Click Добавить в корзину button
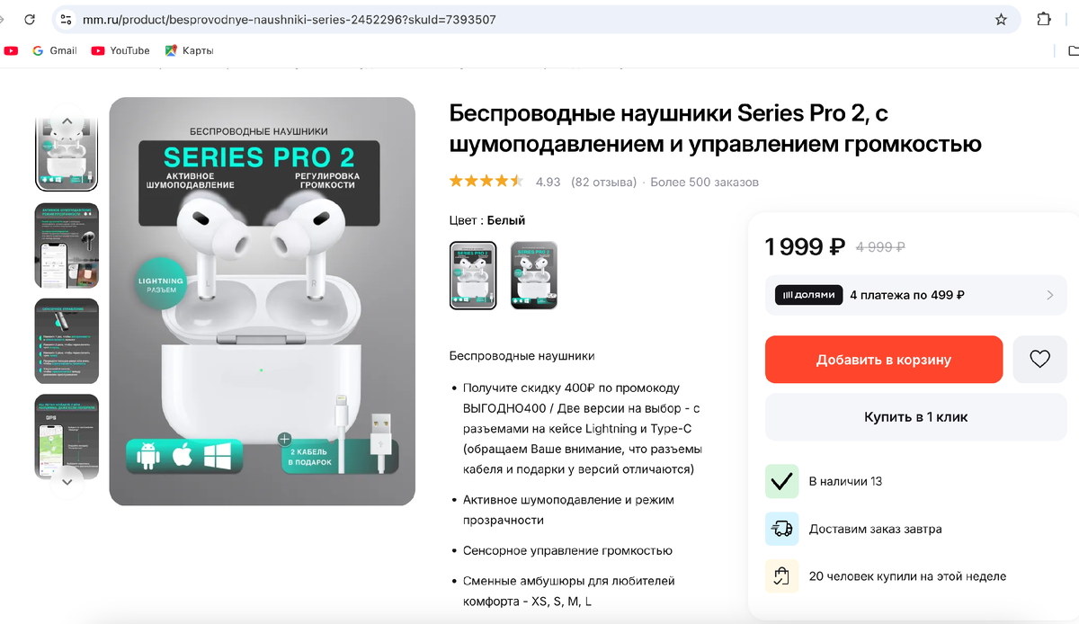Viewport: 1079px width, 624px height. click(x=884, y=360)
